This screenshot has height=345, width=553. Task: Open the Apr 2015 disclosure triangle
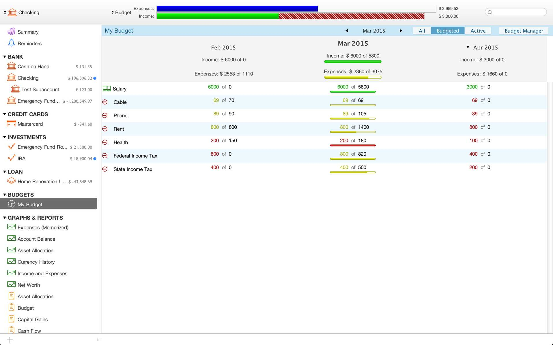point(468,47)
